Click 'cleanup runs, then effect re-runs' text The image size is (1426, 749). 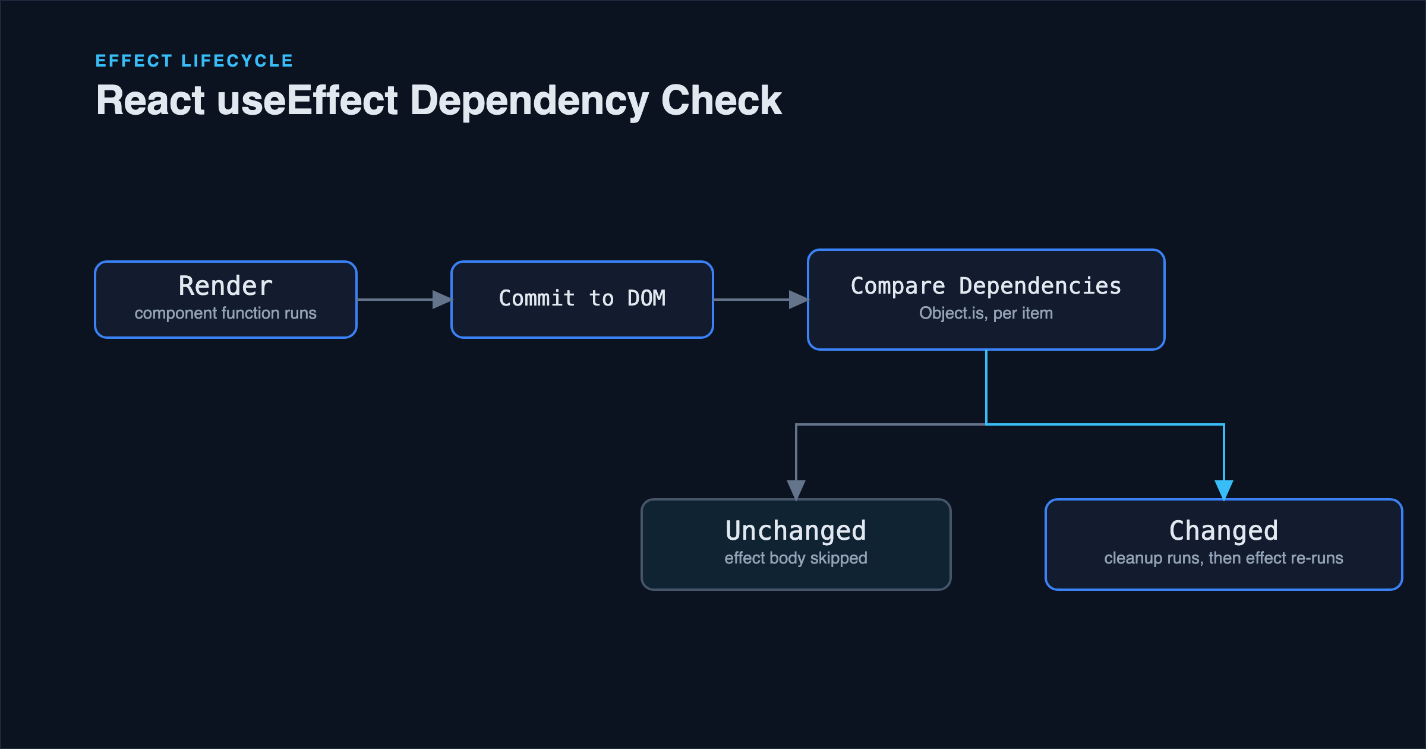1224,558
